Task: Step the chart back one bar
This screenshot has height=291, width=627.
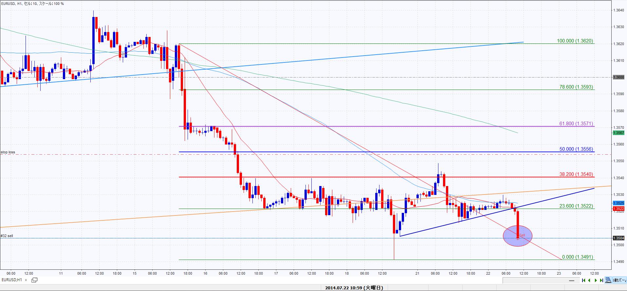Action: (589, 280)
